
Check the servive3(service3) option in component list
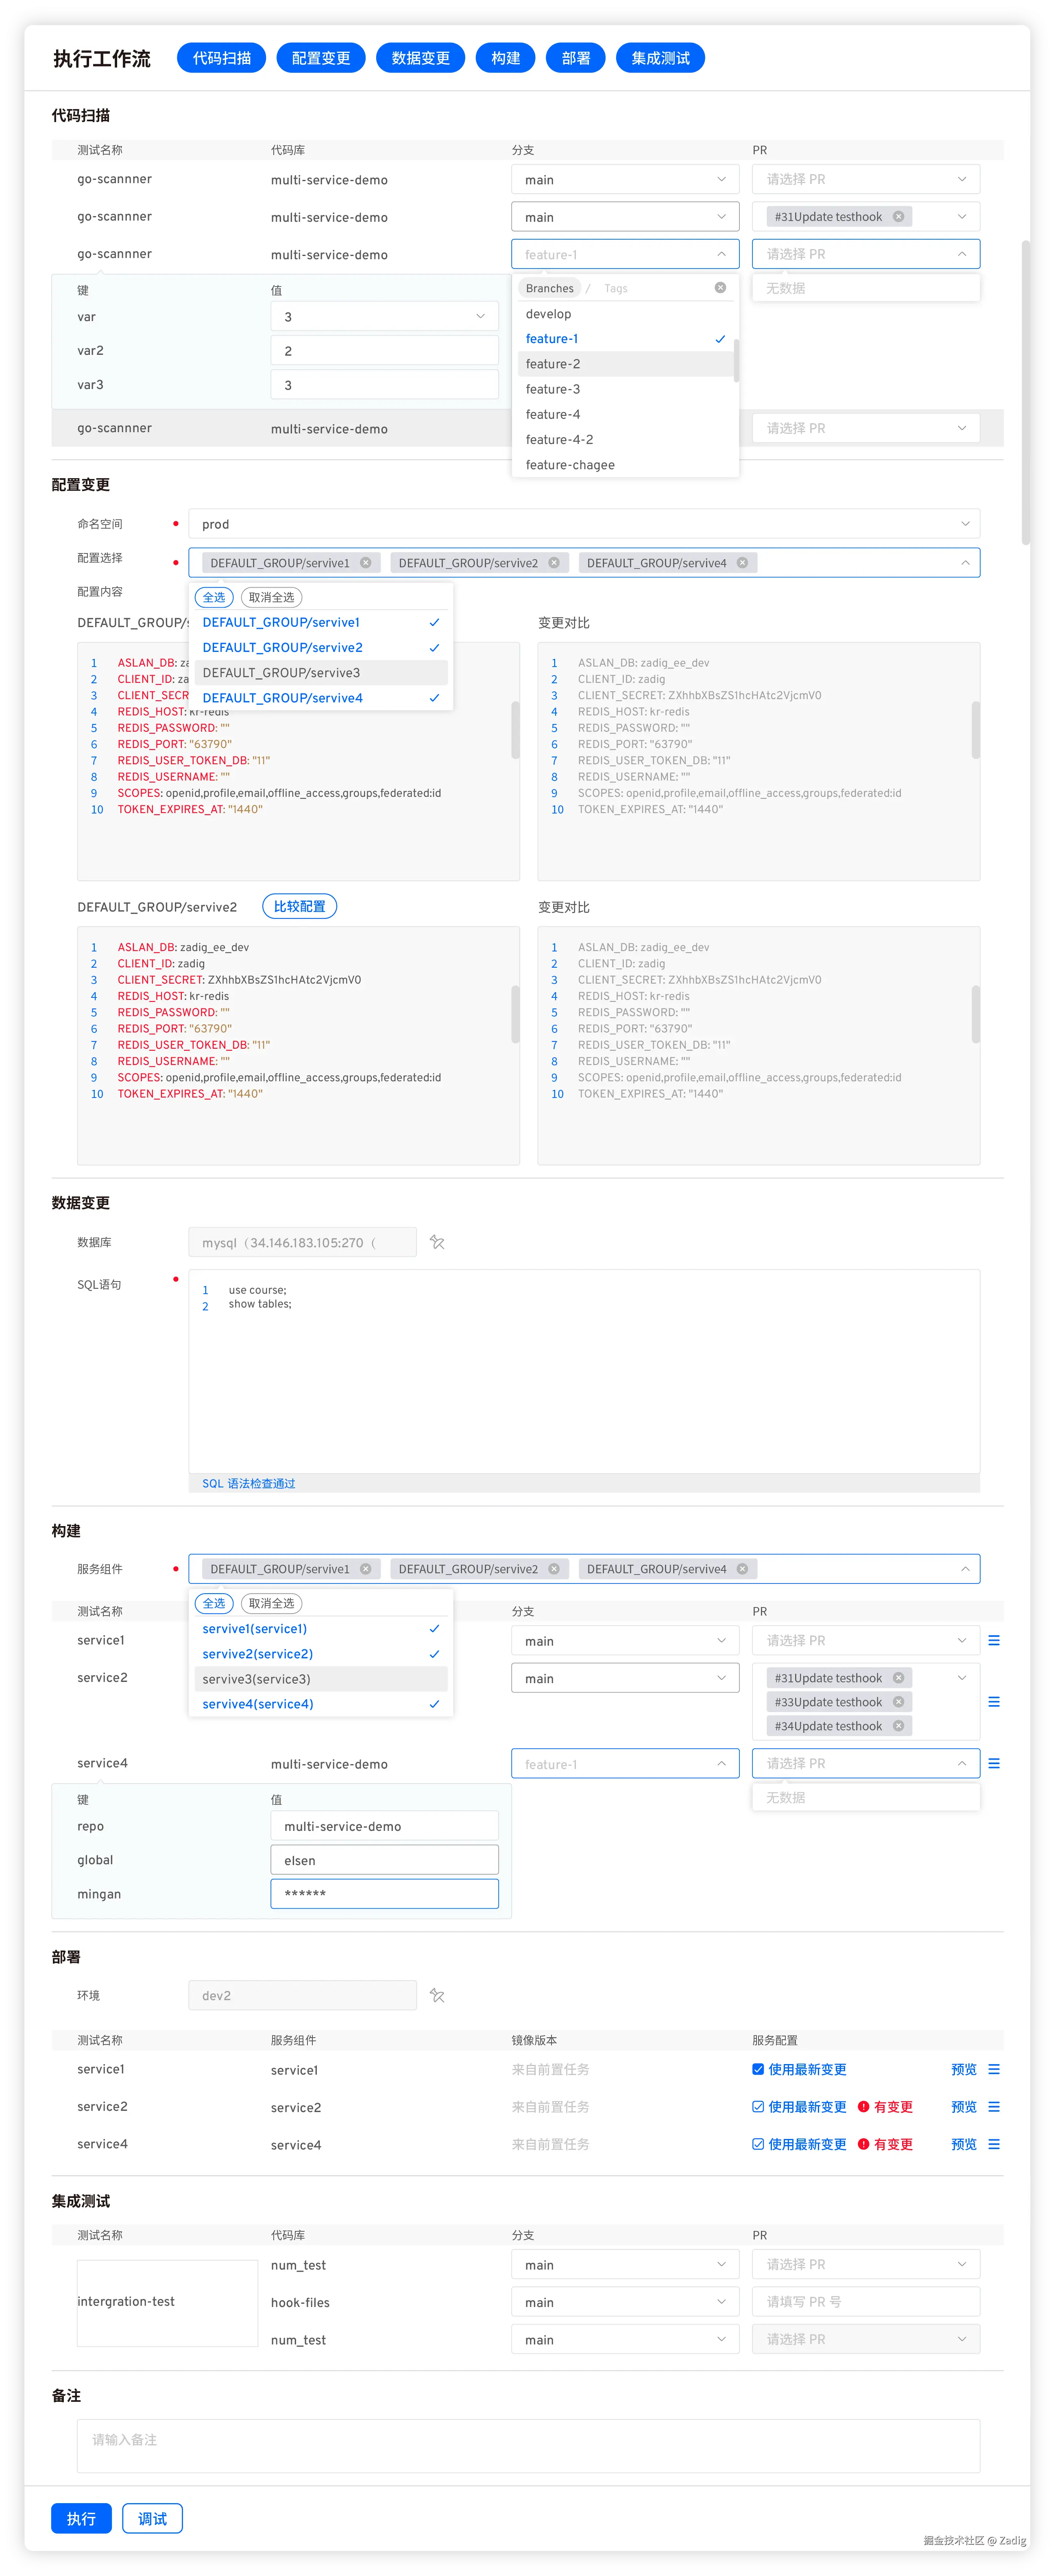(321, 1679)
